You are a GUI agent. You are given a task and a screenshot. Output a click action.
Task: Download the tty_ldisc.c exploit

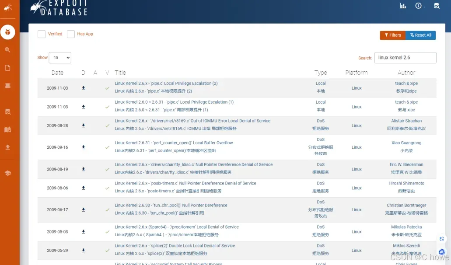pos(83,169)
